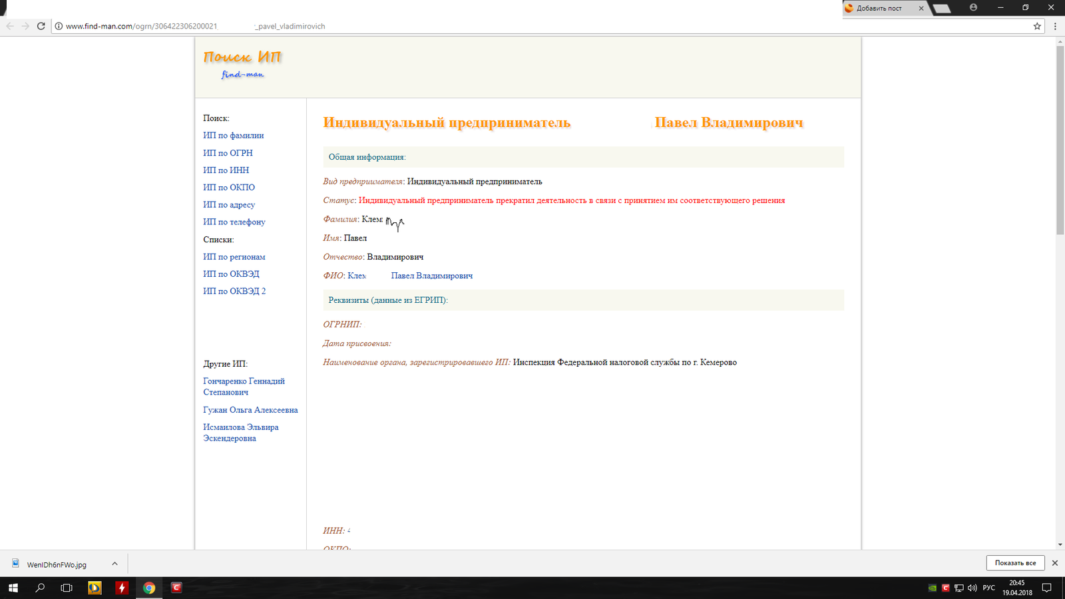Reload the page with refresh icon
Viewport: 1065px width, 599px height.
click(41, 26)
